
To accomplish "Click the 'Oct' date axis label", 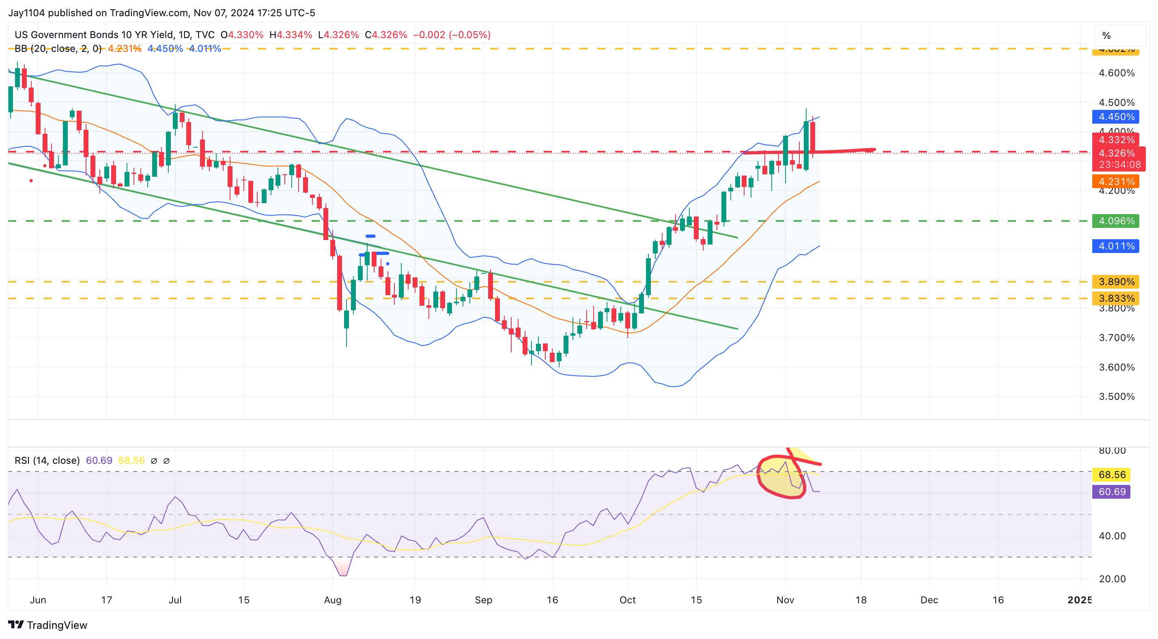I will click(x=628, y=600).
